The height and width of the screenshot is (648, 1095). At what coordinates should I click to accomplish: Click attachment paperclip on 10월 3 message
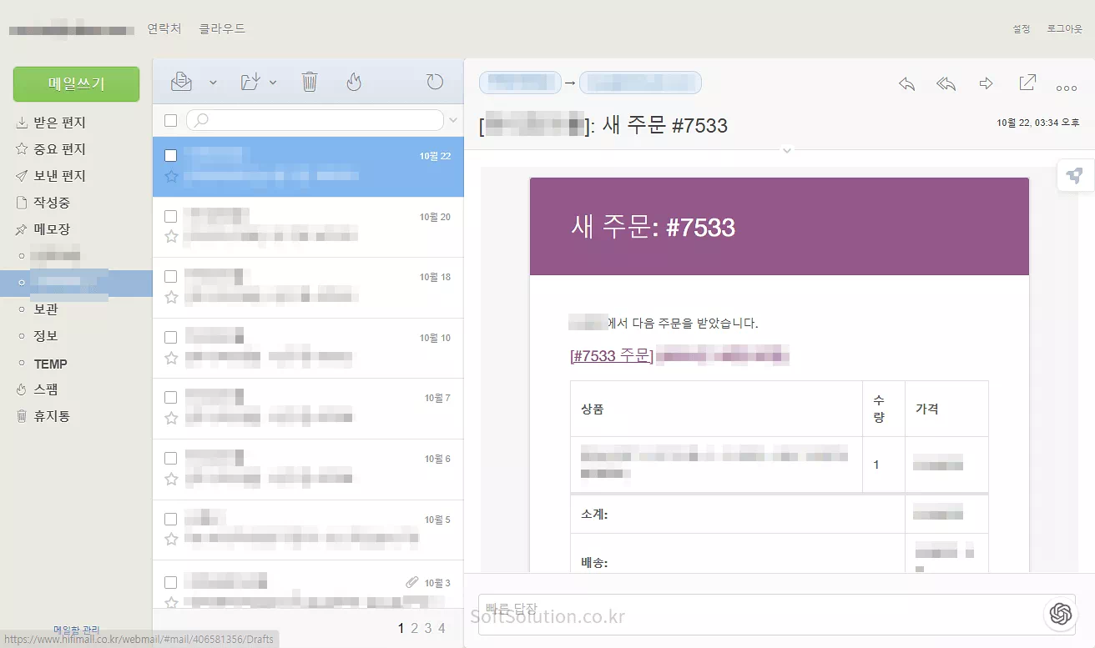click(x=411, y=582)
